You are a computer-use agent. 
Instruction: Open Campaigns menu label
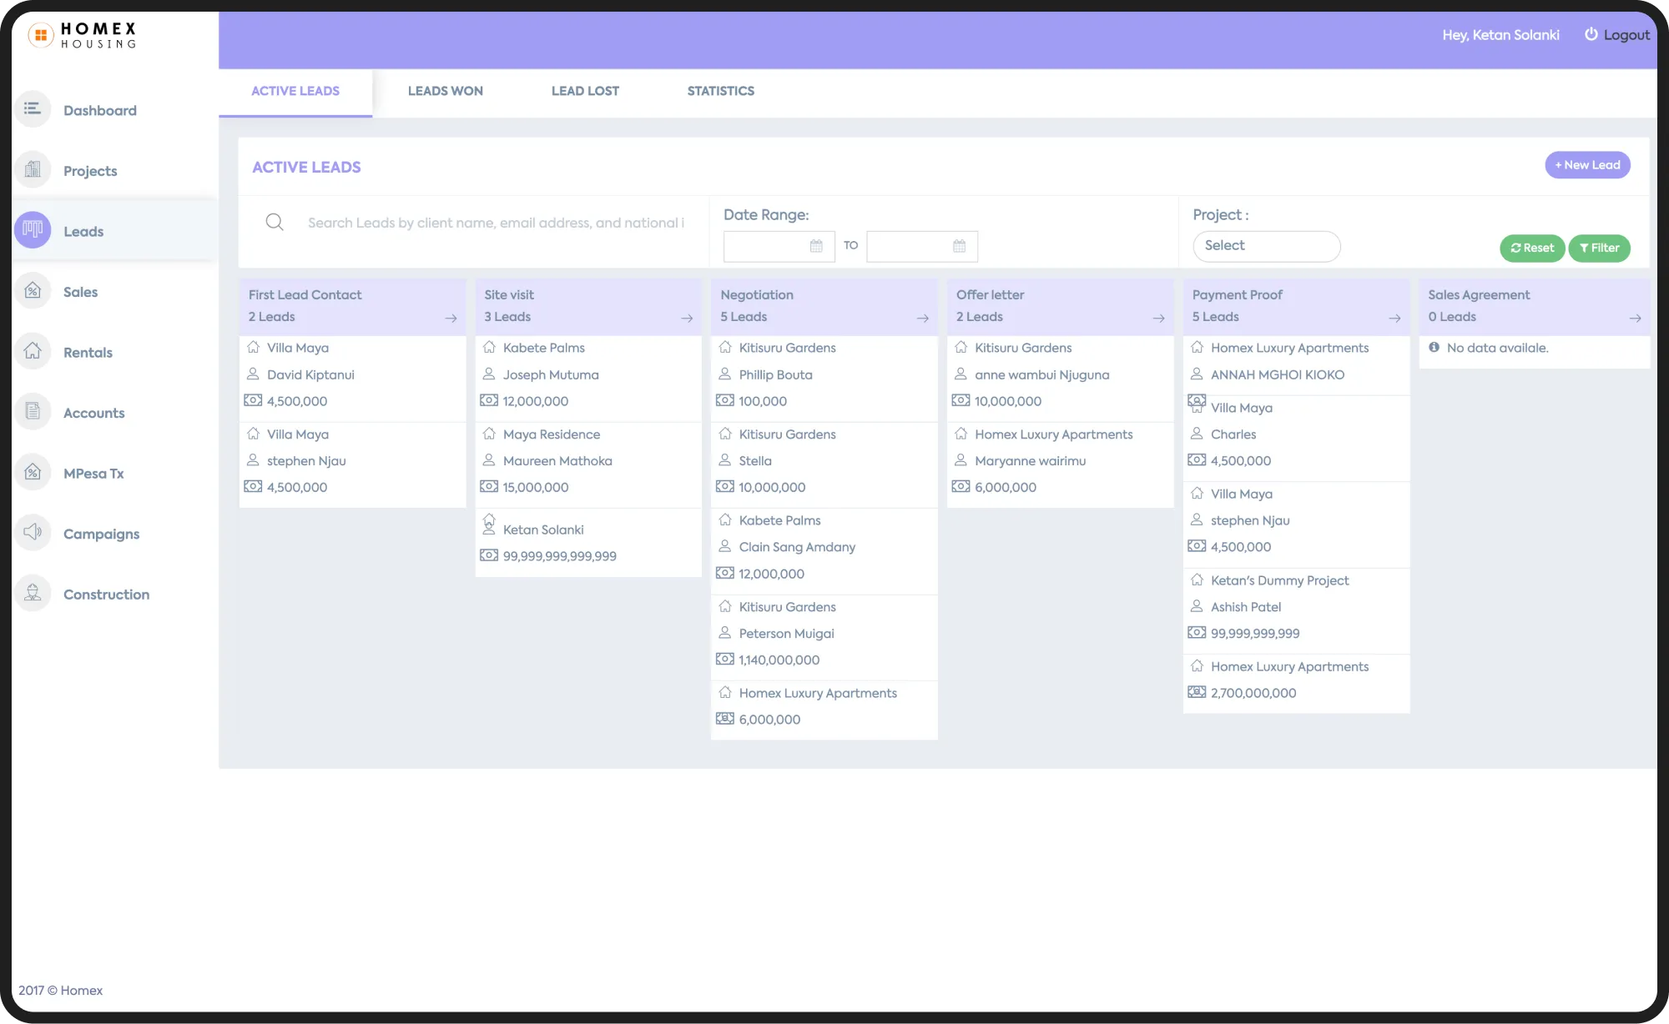[x=101, y=534]
